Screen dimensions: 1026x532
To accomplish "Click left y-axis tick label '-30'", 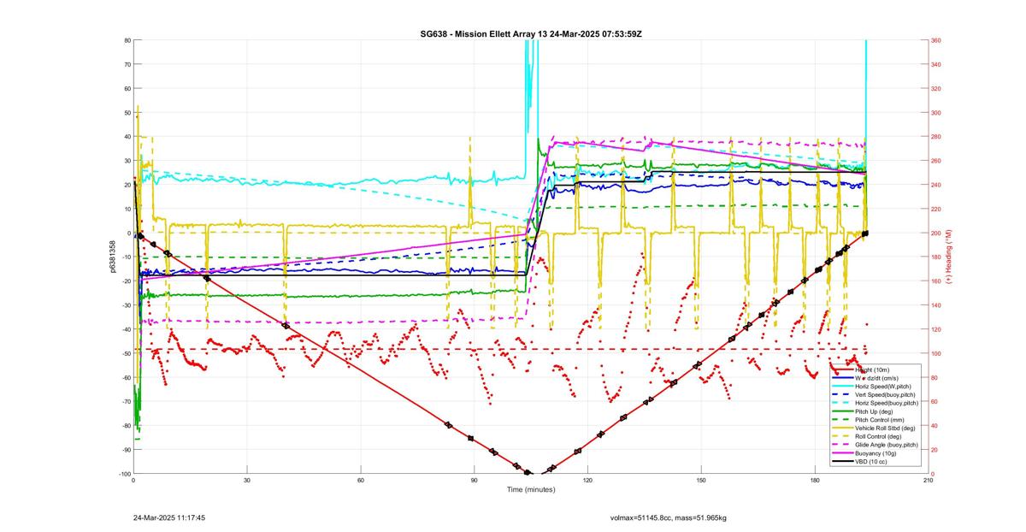I will (x=125, y=305).
